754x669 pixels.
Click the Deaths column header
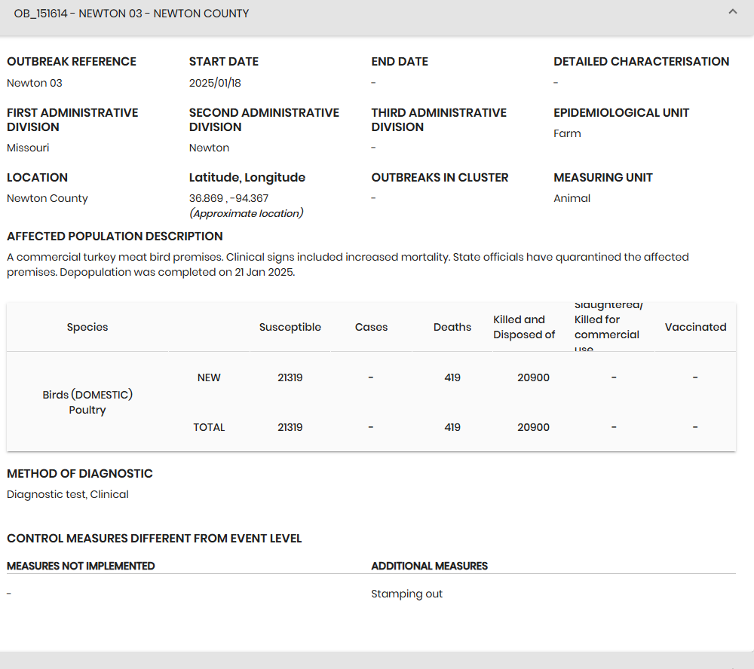tap(452, 327)
